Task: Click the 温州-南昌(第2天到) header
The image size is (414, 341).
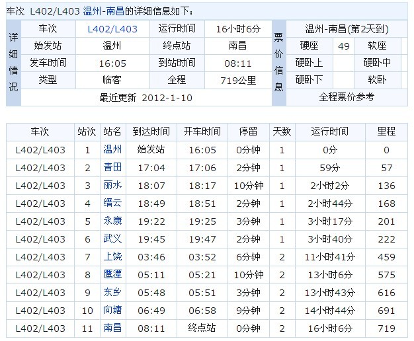Action: (x=347, y=29)
